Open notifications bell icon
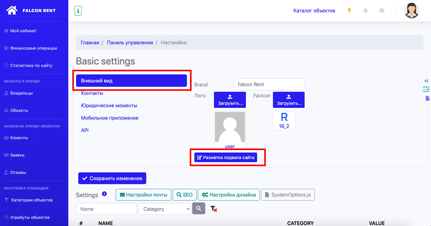Image resolution: width=431 pixels, height=226 pixels. click(365, 11)
